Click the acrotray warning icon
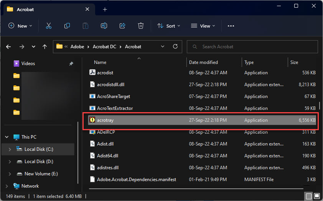This screenshot has height=201, width=323. tap(92, 120)
